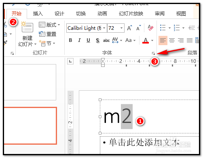
Task: Toggle strikethrough abc button
Action: (106, 40)
